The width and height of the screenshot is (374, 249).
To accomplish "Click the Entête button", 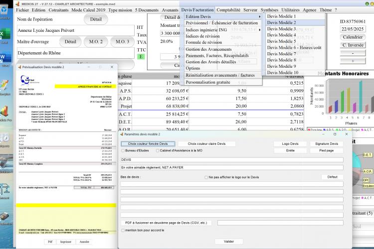I will tap(290, 150).
